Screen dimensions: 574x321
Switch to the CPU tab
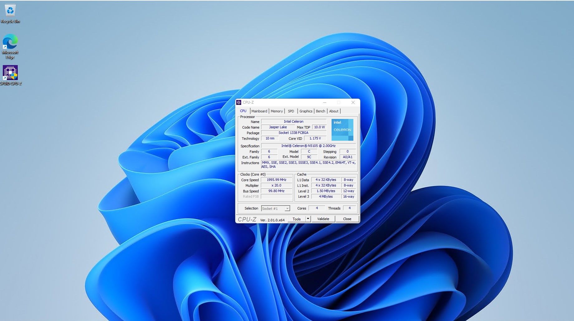pyautogui.click(x=243, y=111)
